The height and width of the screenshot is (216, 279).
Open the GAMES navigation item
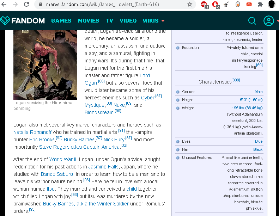coord(61,21)
